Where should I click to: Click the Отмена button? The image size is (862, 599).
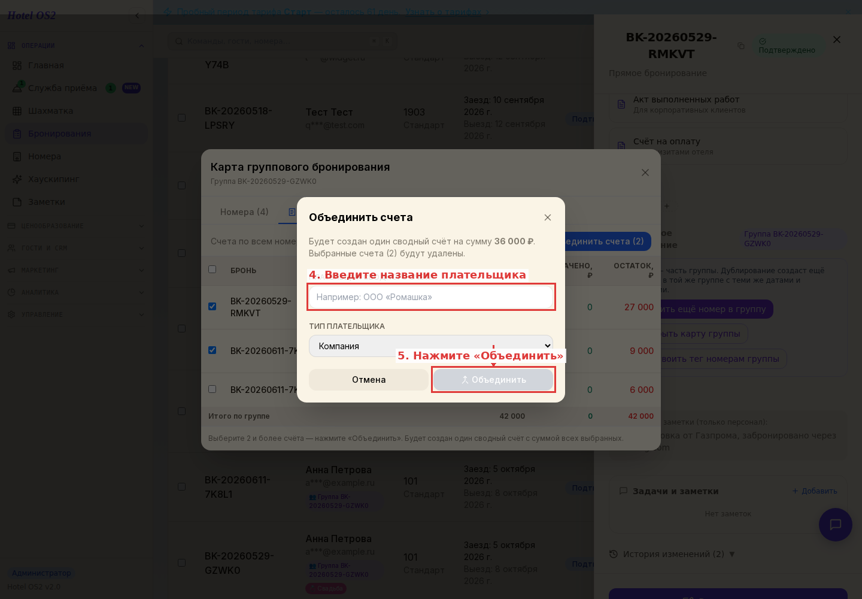[369, 380]
